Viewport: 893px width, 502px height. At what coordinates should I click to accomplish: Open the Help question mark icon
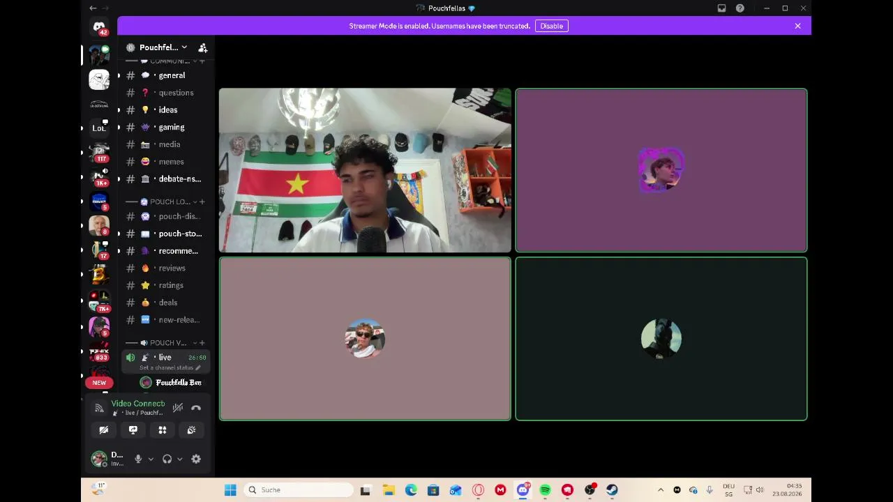click(740, 8)
